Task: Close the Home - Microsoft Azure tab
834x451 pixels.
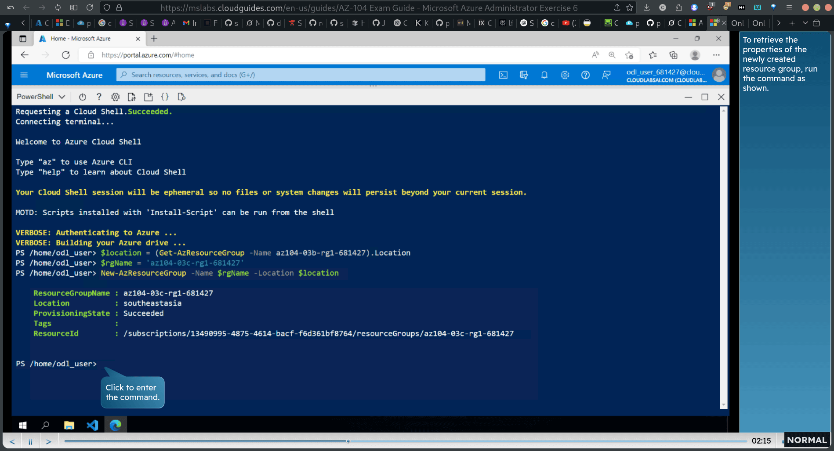Action: tap(138, 39)
